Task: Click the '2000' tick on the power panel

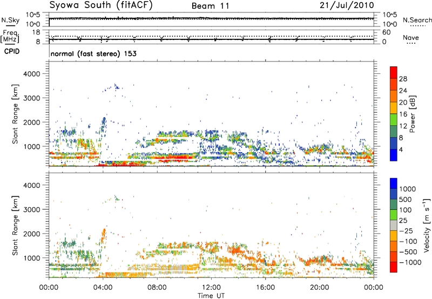Action: click(31, 122)
